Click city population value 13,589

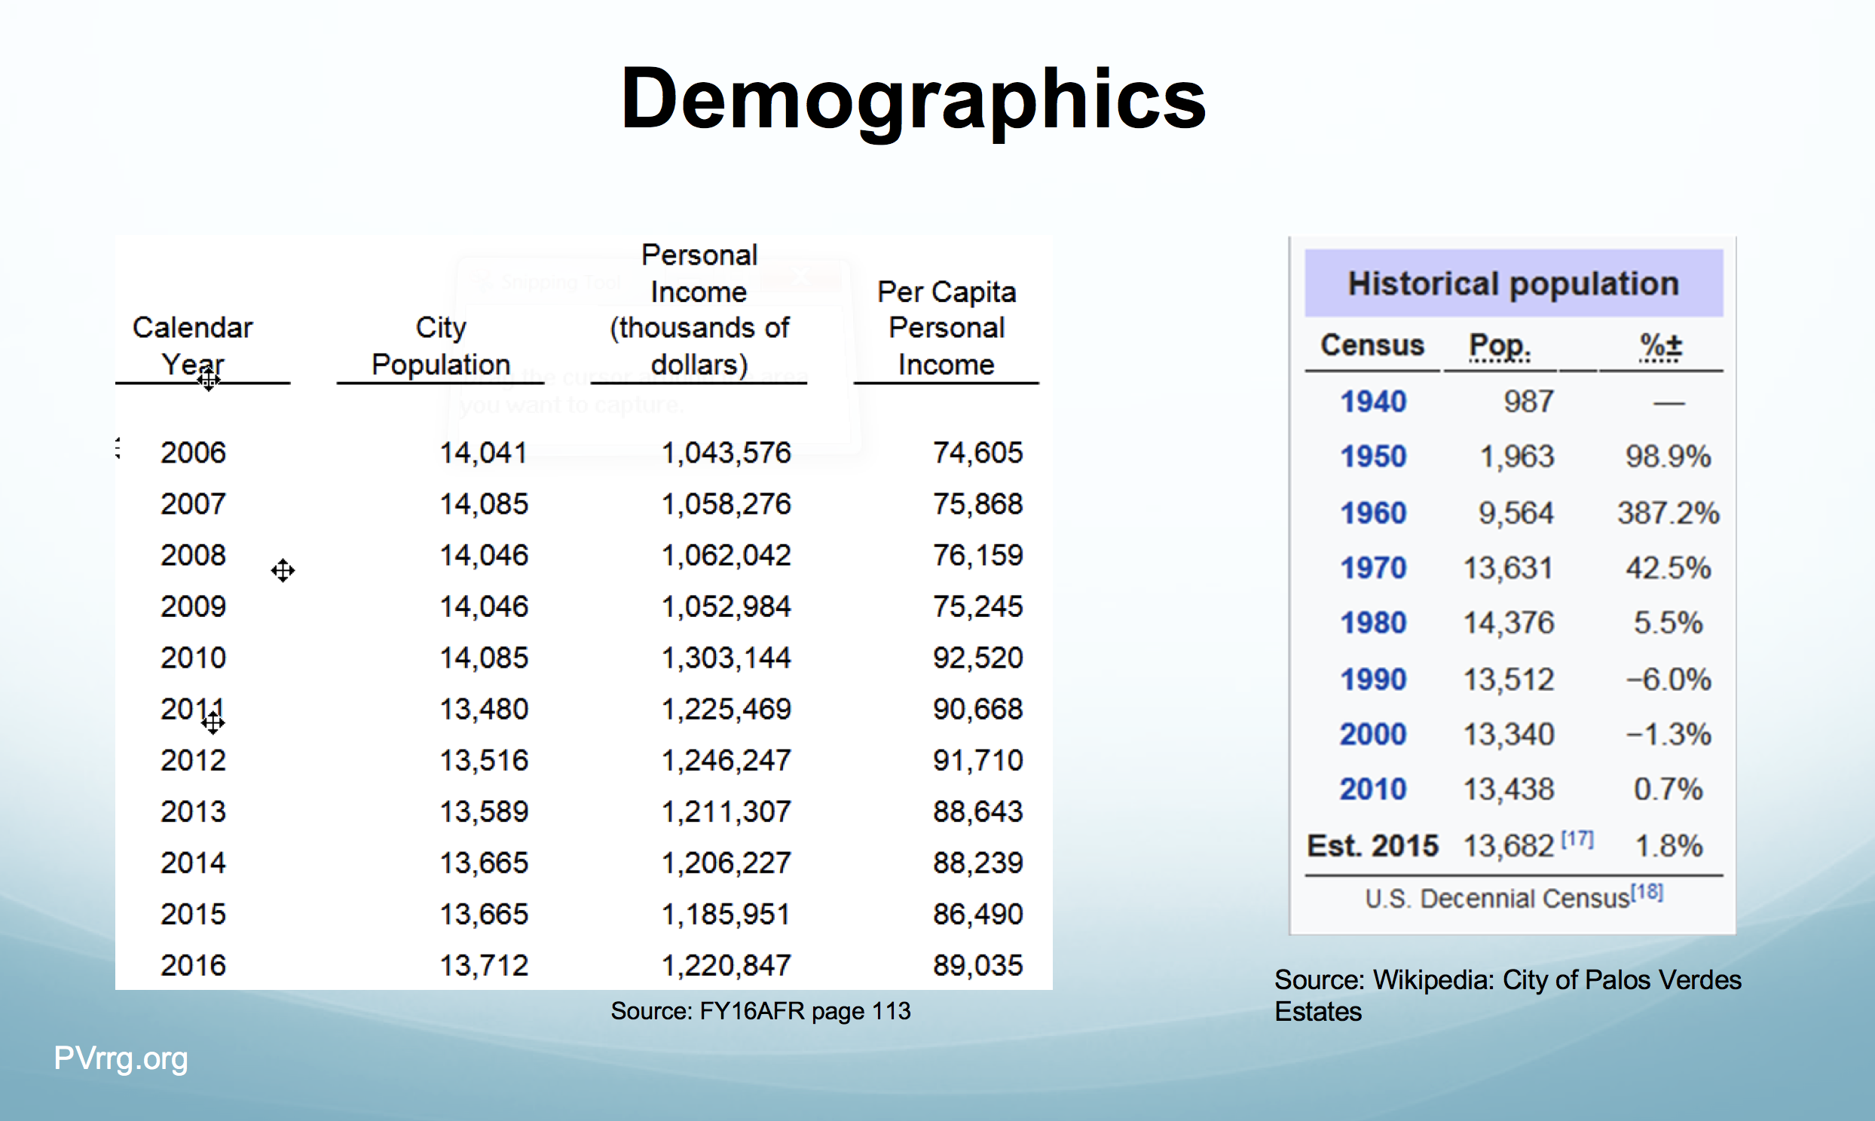(484, 811)
